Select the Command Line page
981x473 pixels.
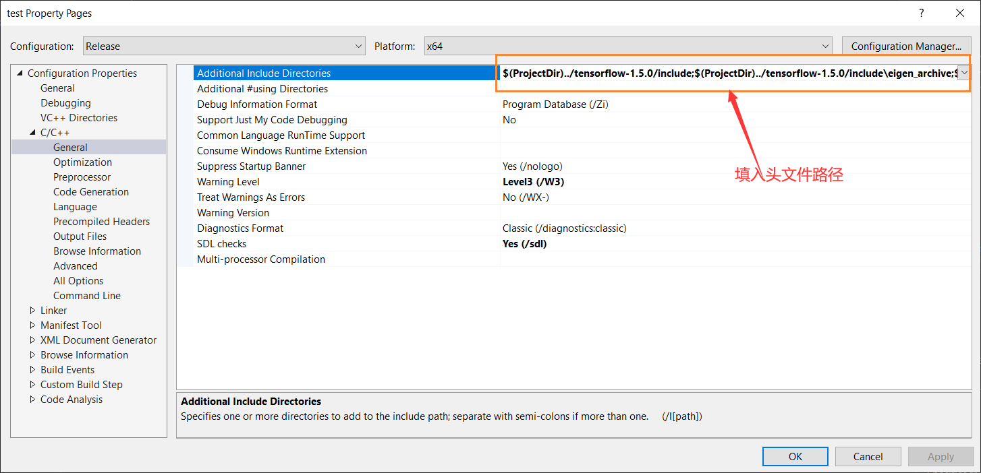coord(86,295)
